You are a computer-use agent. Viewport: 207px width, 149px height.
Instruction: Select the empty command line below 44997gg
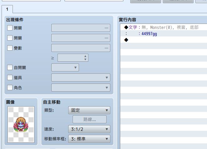(164, 40)
